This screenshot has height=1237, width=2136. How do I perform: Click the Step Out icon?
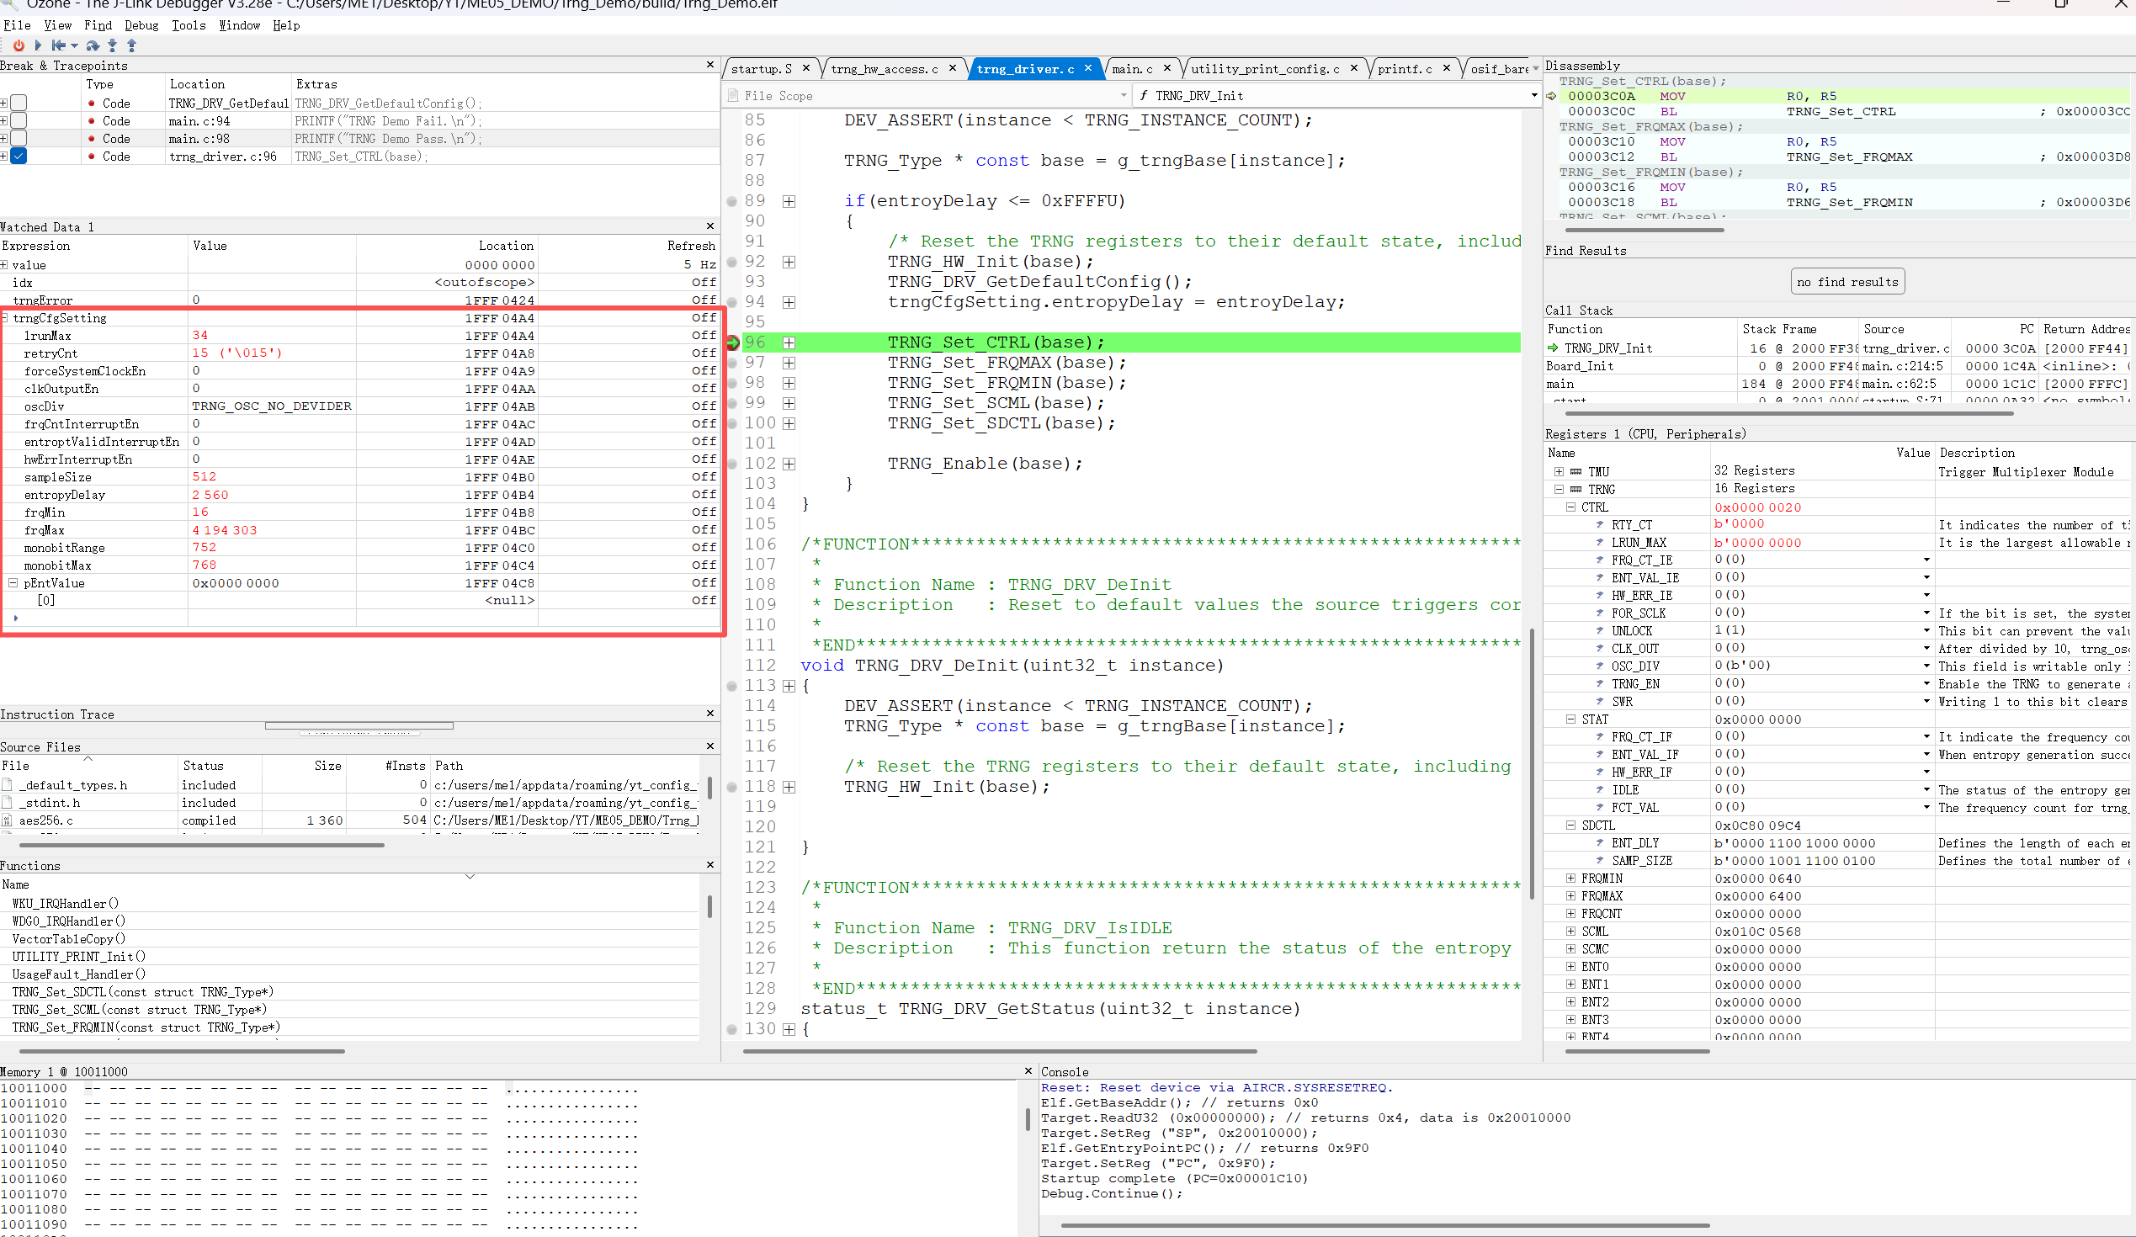(131, 45)
